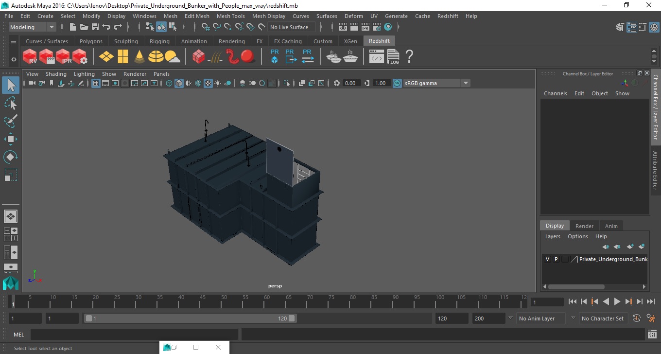Open the Redshift main menu
661x354 pixels.
click(448, 16)
